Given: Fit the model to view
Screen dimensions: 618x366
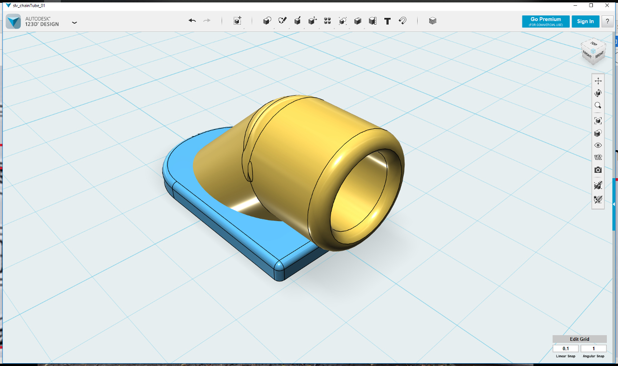Looking at the screenshot, I should 598,121.
